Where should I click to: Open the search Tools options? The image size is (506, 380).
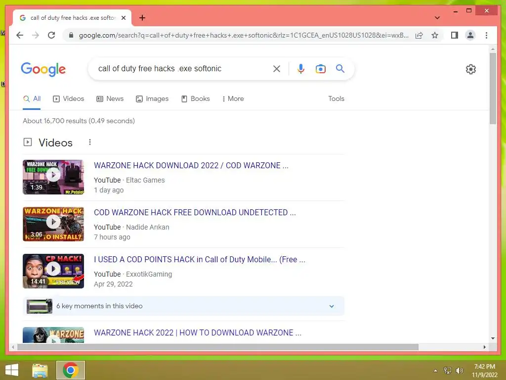click(336, 99)
